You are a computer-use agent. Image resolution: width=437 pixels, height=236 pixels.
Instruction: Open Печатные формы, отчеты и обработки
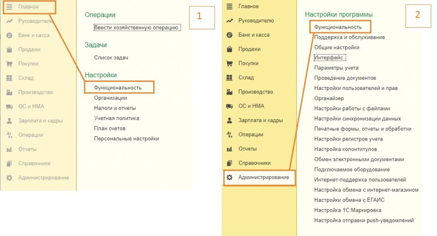[x=363, y=129]
